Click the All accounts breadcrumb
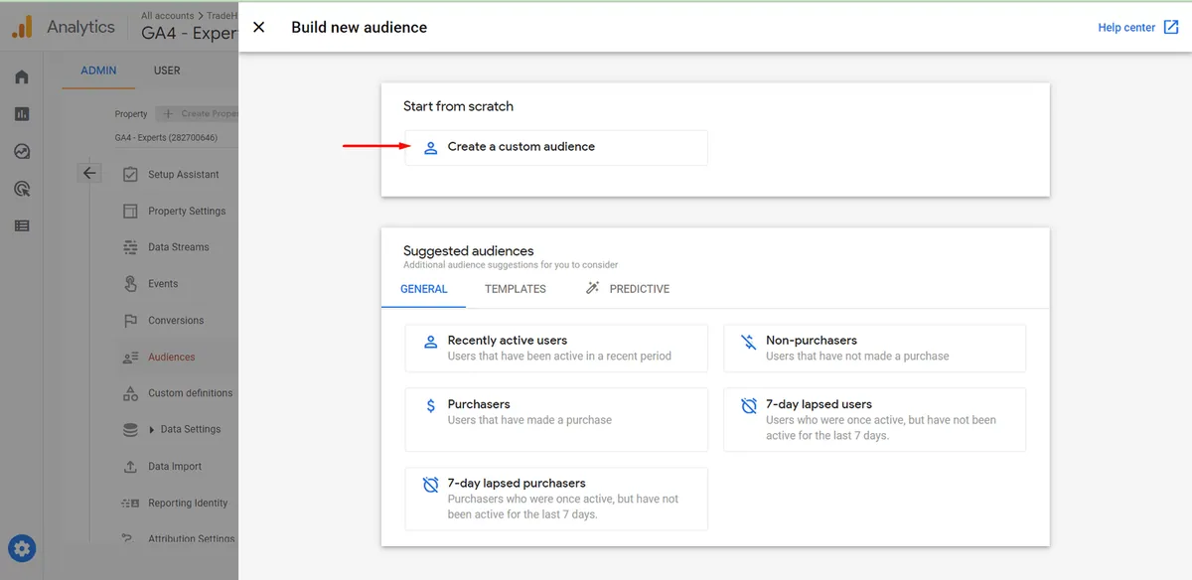 point(167,16)
